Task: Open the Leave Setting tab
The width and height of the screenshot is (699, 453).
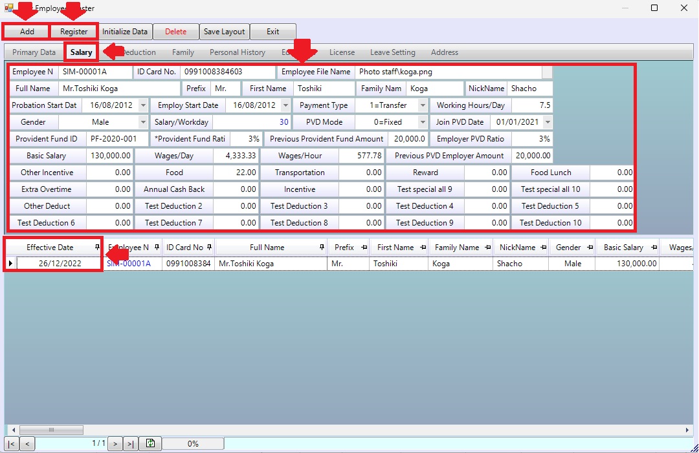Action: coord(392,52)
